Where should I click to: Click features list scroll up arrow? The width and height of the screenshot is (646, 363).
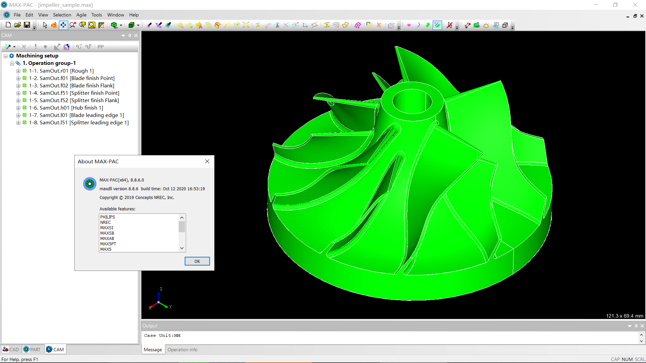pos(182,217)
